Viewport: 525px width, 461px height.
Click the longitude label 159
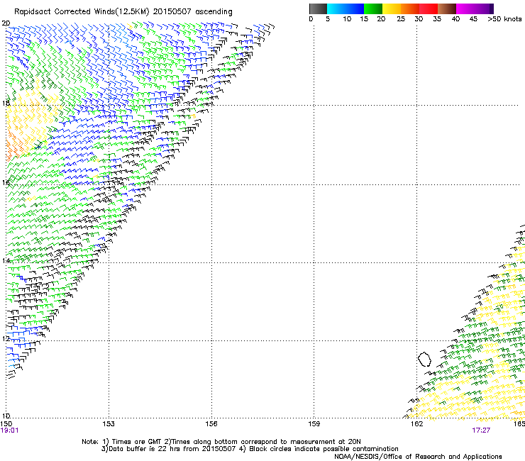point(314,424)
